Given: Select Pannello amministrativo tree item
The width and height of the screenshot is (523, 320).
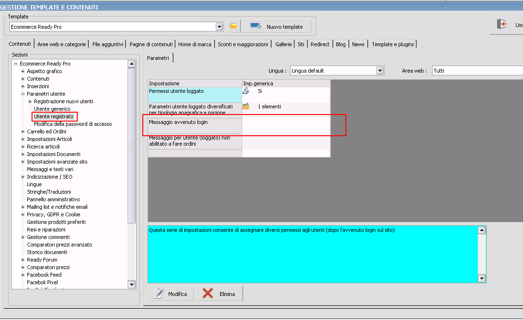Looking at the screenshot, I should pos(53,199).
